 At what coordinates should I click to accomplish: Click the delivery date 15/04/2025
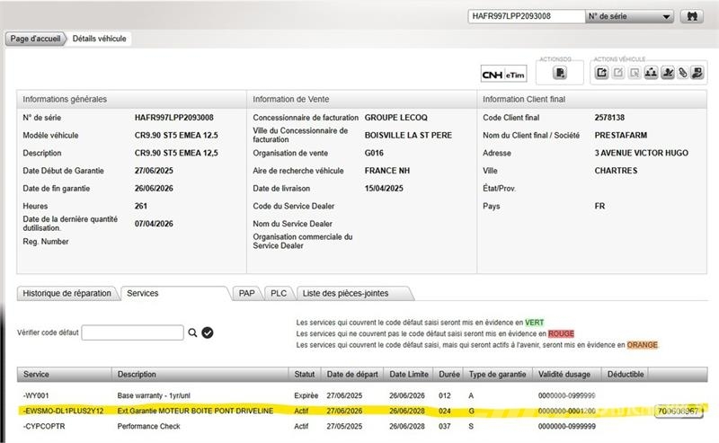(385, 189)
